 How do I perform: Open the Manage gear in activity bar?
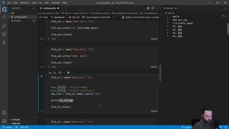pyautogui.click(x=4, y=121)
